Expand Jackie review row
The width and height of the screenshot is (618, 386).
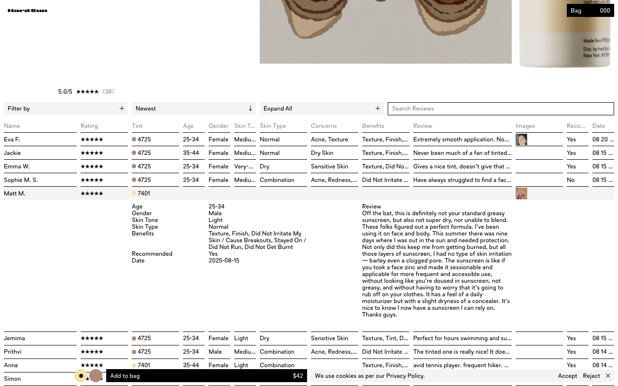pos(309,153)
